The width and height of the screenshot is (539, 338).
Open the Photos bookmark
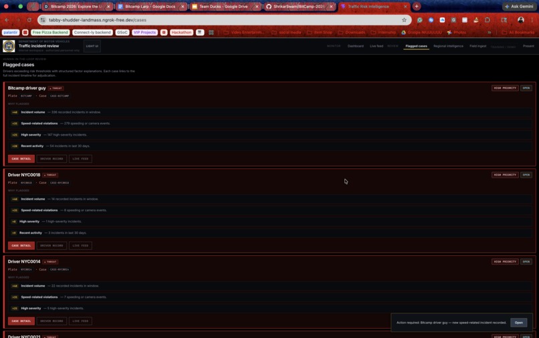pos(457,32)
